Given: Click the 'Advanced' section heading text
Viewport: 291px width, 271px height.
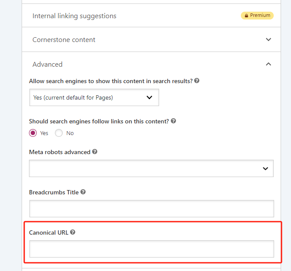Looking at the screenshot, I should (x=48, y=65).
